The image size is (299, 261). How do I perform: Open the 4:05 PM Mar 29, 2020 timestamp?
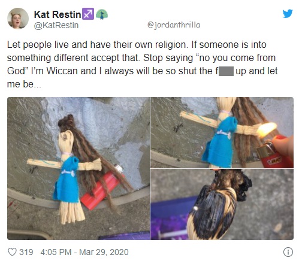pos(84,252)
